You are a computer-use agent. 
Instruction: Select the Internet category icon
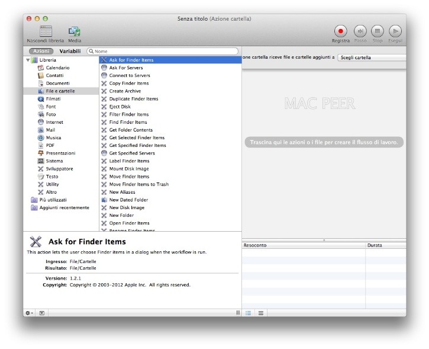(41, 122)
